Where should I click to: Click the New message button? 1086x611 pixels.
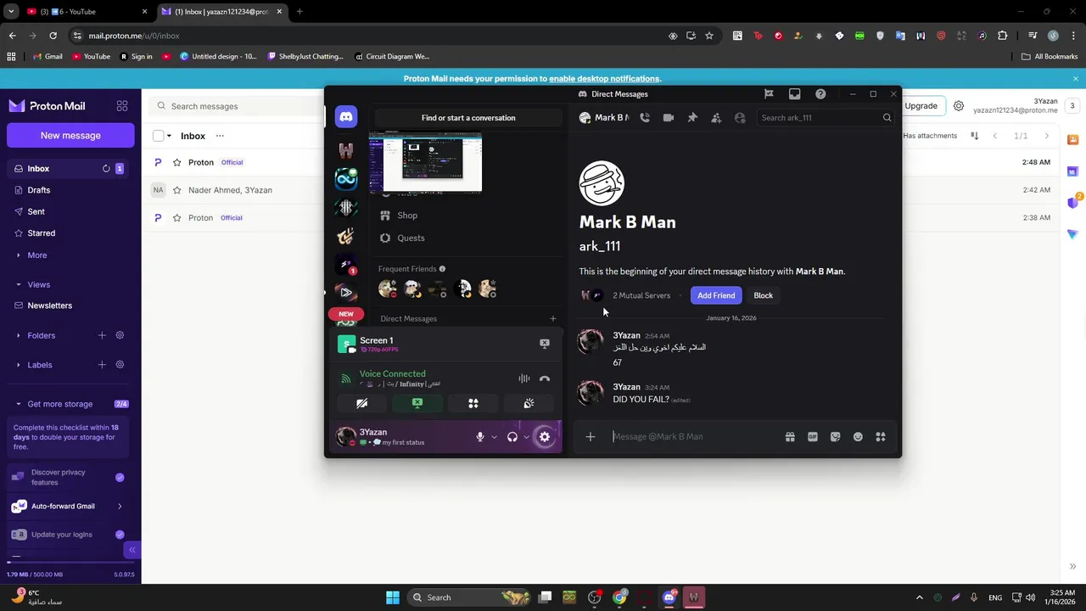[x=70, y=136]
